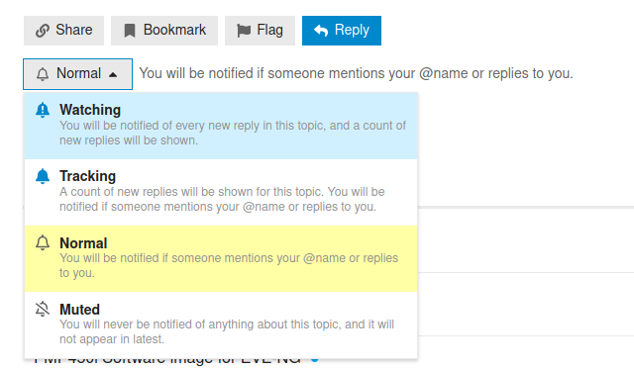Click the Tracking solid bell icon

point(43,176)
